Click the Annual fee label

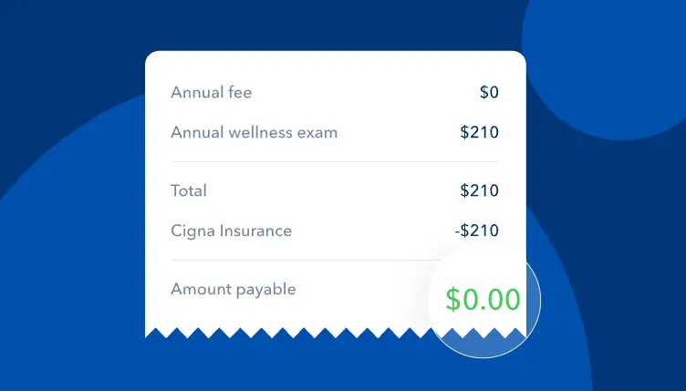pos(211,92)
